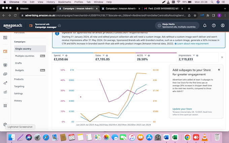This screenshot has width=229, height=143.
Task: Click the Lightshot Screenshot tooltip label
Action: tap(20, 127)
